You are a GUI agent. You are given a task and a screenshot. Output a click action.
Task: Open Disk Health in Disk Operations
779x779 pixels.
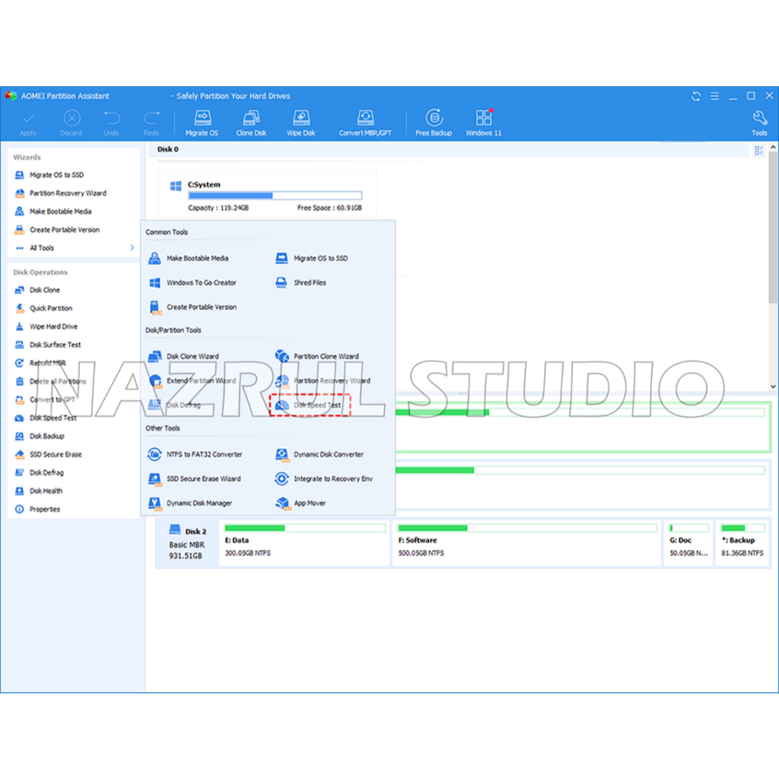click(46, 491)
